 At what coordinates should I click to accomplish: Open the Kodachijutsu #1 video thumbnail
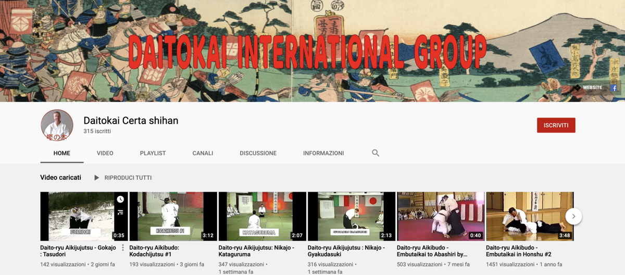173,216
